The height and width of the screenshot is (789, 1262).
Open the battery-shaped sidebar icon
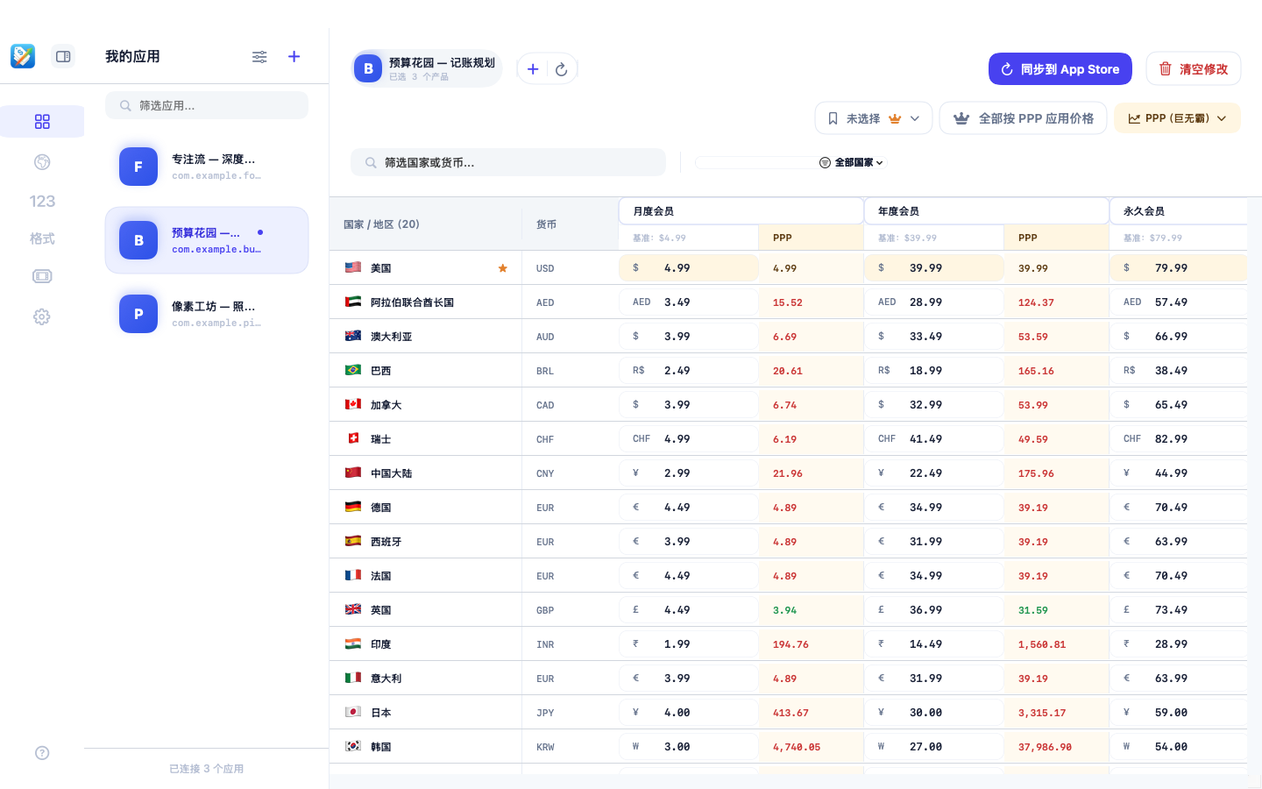pyautogui.click(x=42, y=276)
